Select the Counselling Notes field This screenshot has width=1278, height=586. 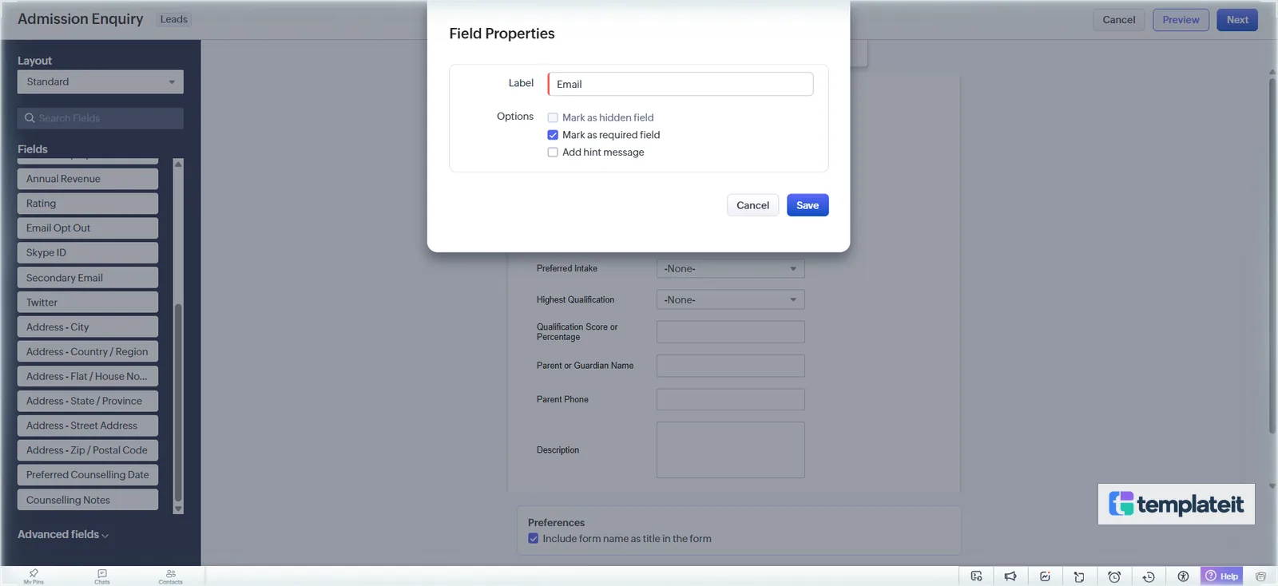point(88,500)
